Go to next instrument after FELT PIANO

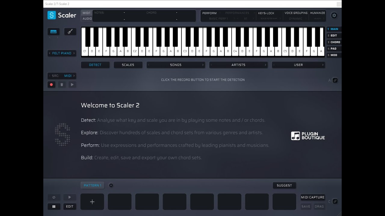[x=74, y=53]
